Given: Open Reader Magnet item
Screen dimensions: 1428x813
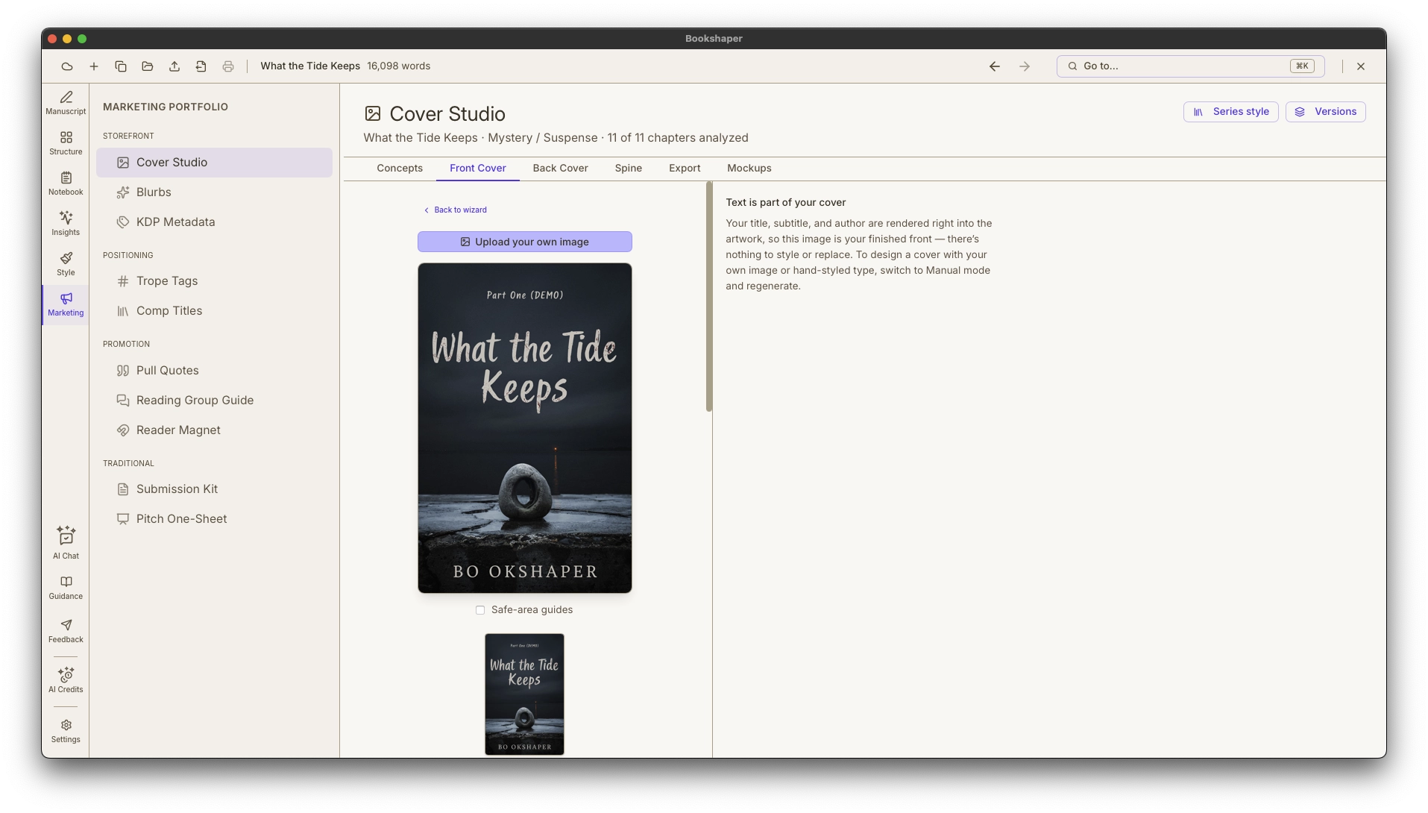Looking at the screenshot, I should point(214,430).
